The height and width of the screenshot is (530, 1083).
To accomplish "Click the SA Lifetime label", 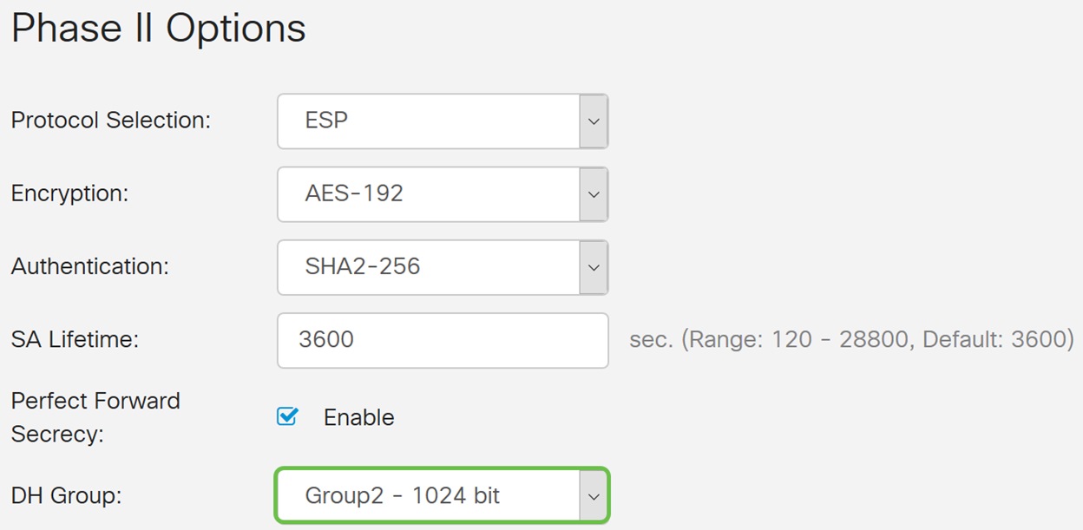I will click(x=75, y=339).
